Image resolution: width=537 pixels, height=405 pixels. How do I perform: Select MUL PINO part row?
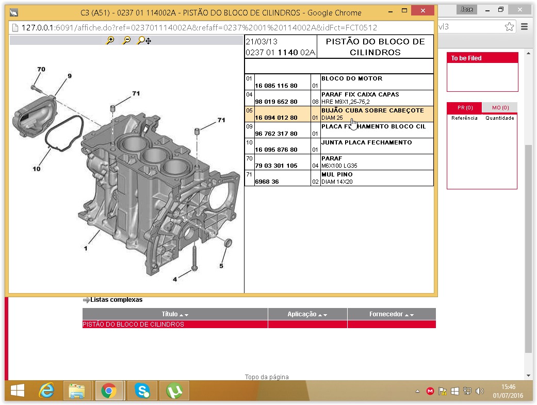[339, 178]
